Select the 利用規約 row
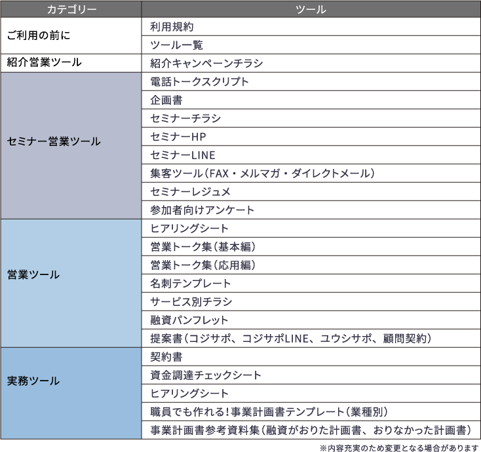 tap(311, 27)
